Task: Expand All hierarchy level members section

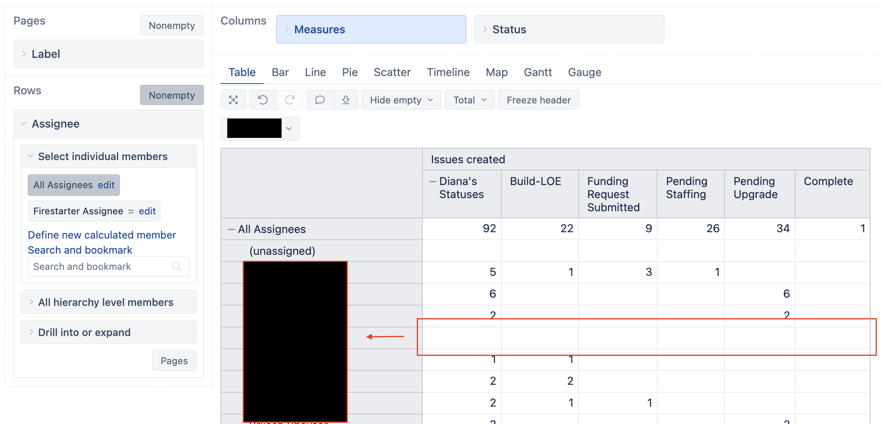Action: pos(105,302)
